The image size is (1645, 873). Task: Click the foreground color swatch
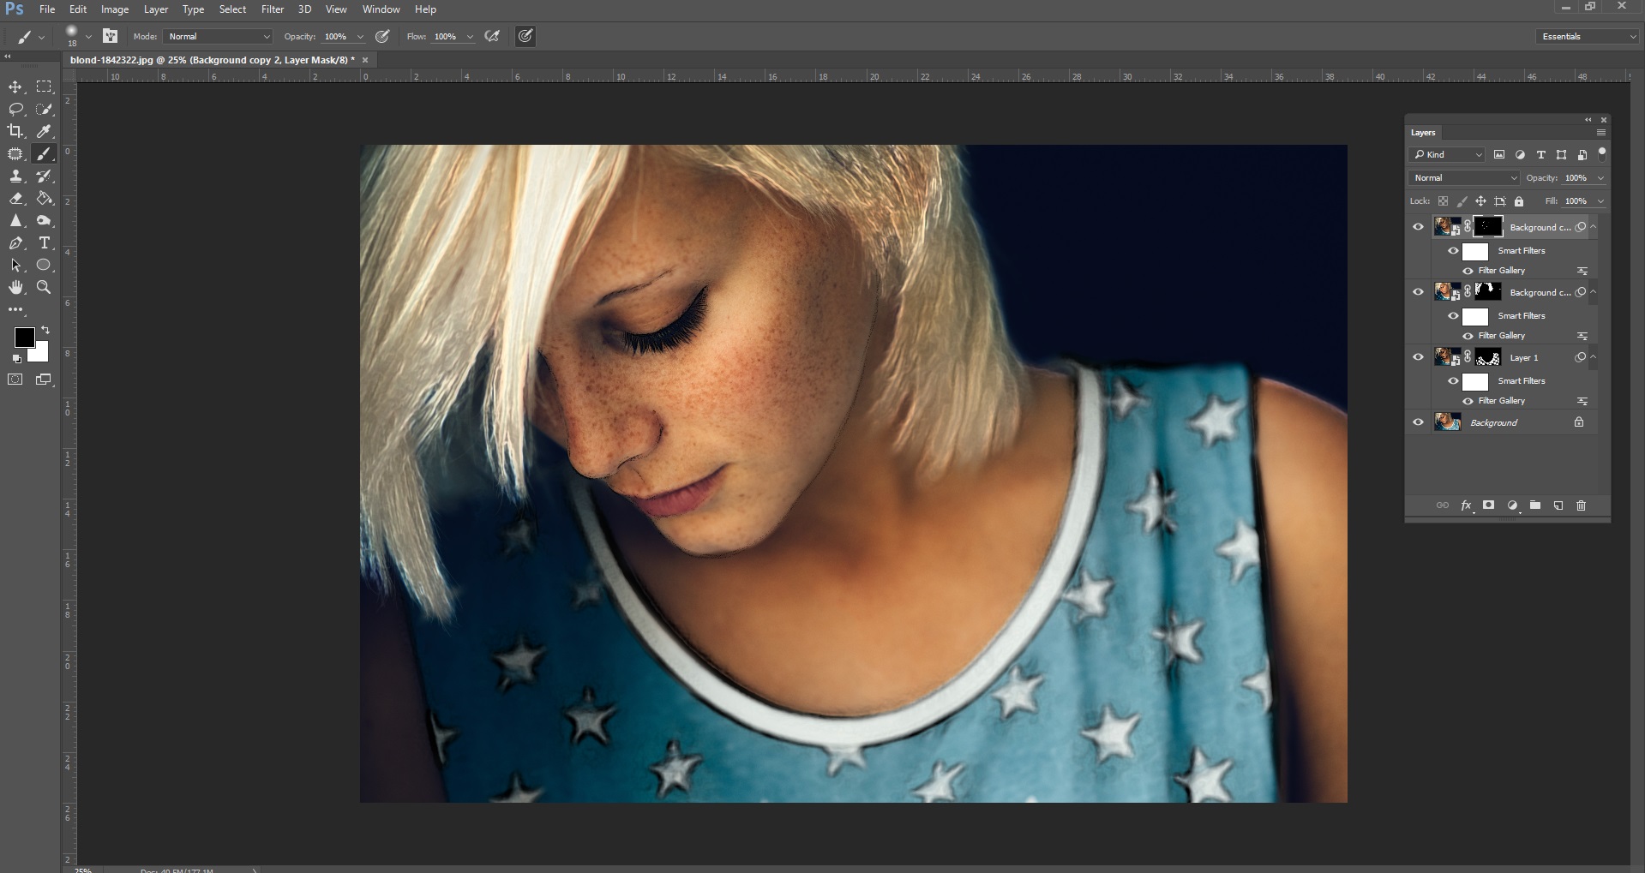click(24, 337)
